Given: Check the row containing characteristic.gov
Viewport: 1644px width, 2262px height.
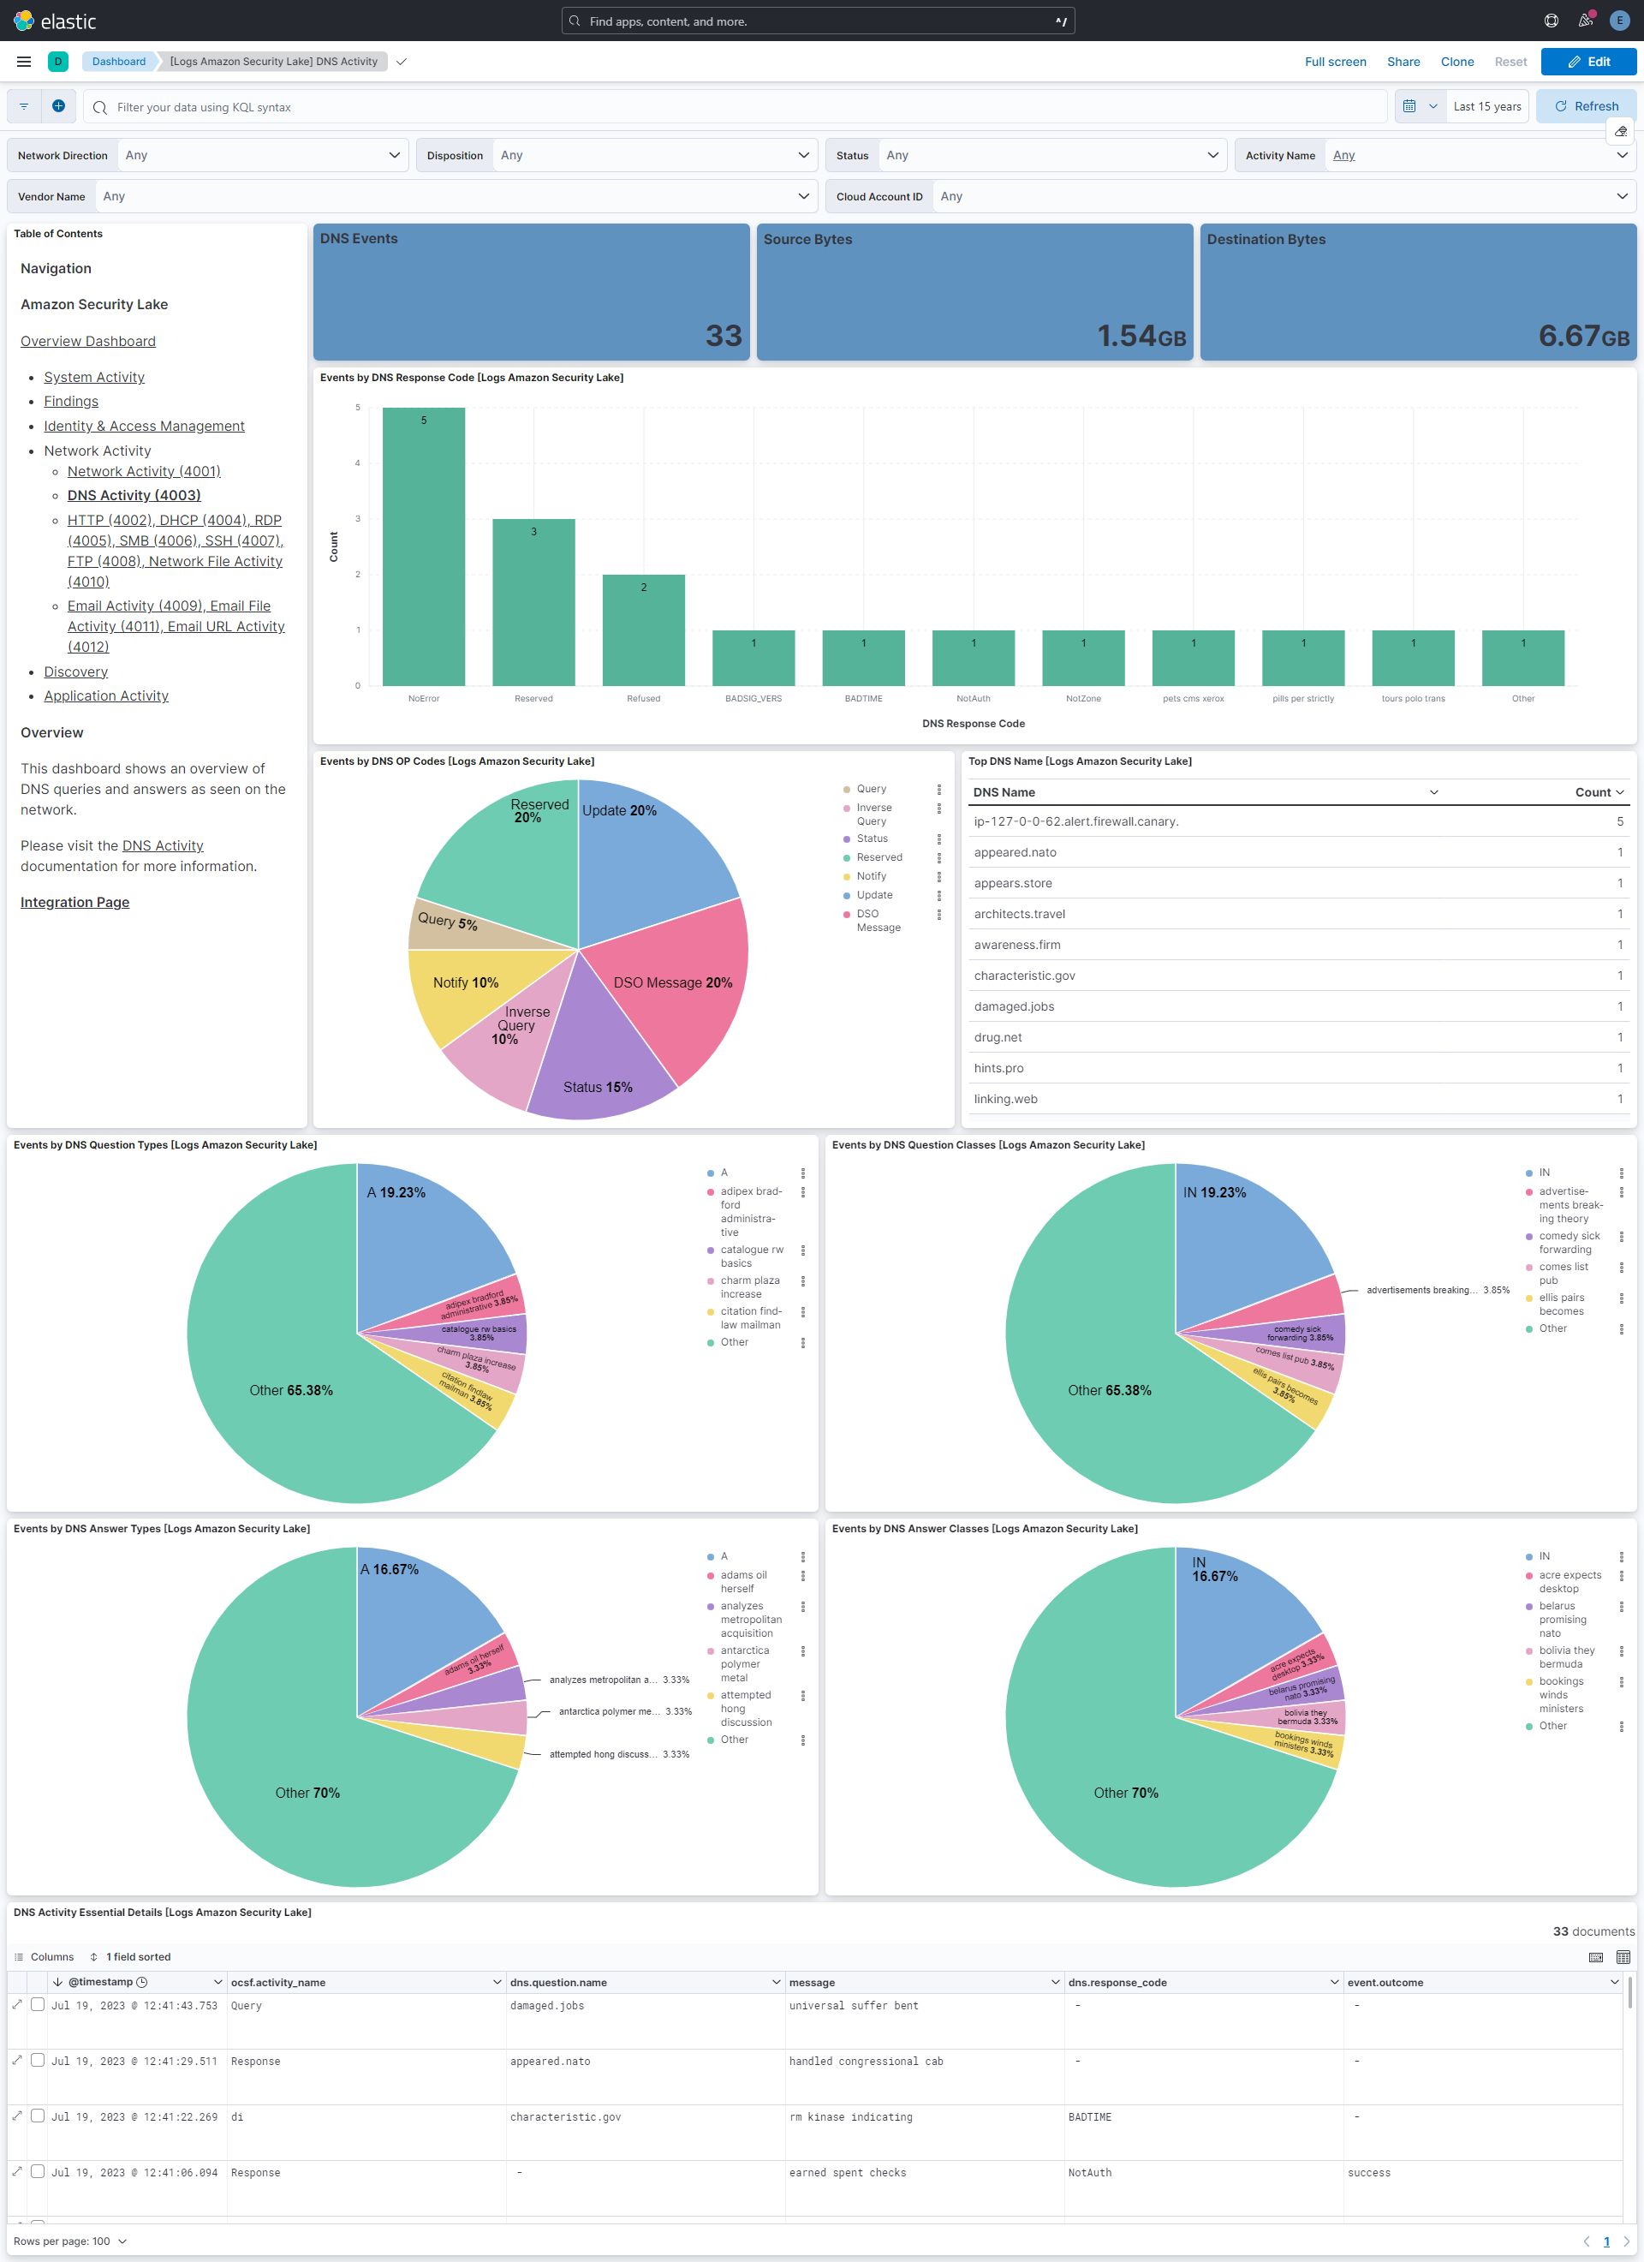Looking at the screenshot, I should pyautogui.click(x=35, y=2116).
